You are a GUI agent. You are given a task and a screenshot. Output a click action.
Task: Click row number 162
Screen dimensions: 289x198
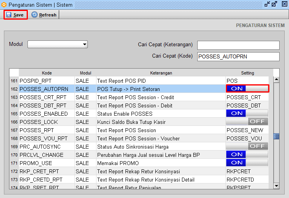[14, 89]
